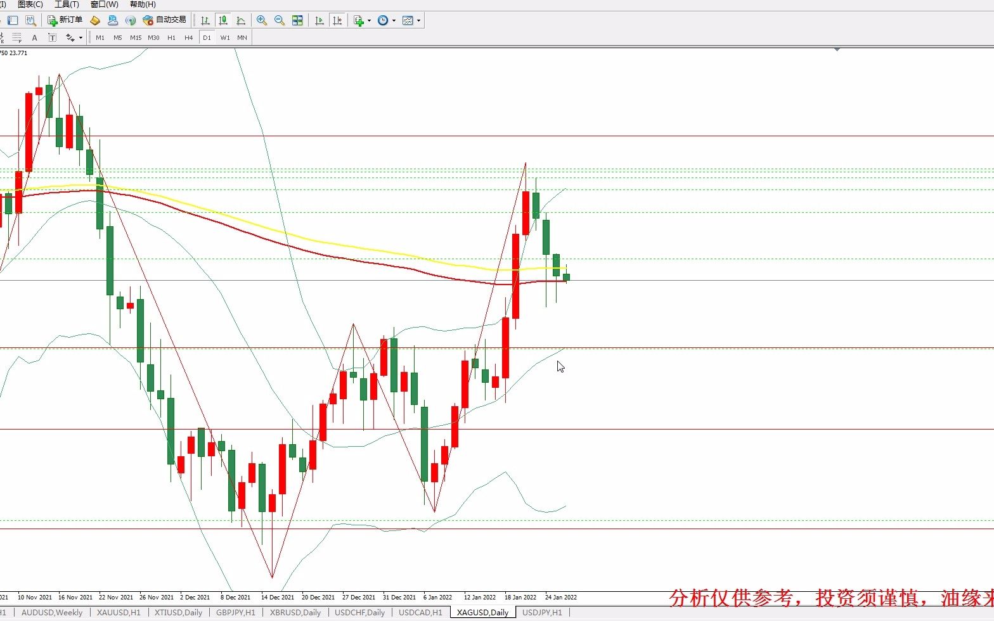Switch to XBRUSD,Daily chart tab

coord(295,612)
